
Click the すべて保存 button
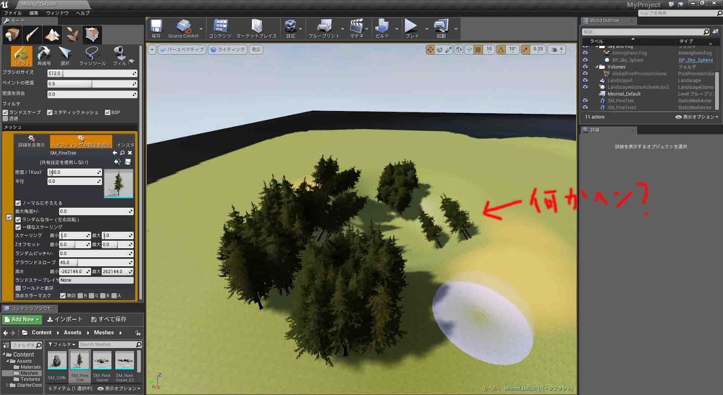tap(108, 319)
